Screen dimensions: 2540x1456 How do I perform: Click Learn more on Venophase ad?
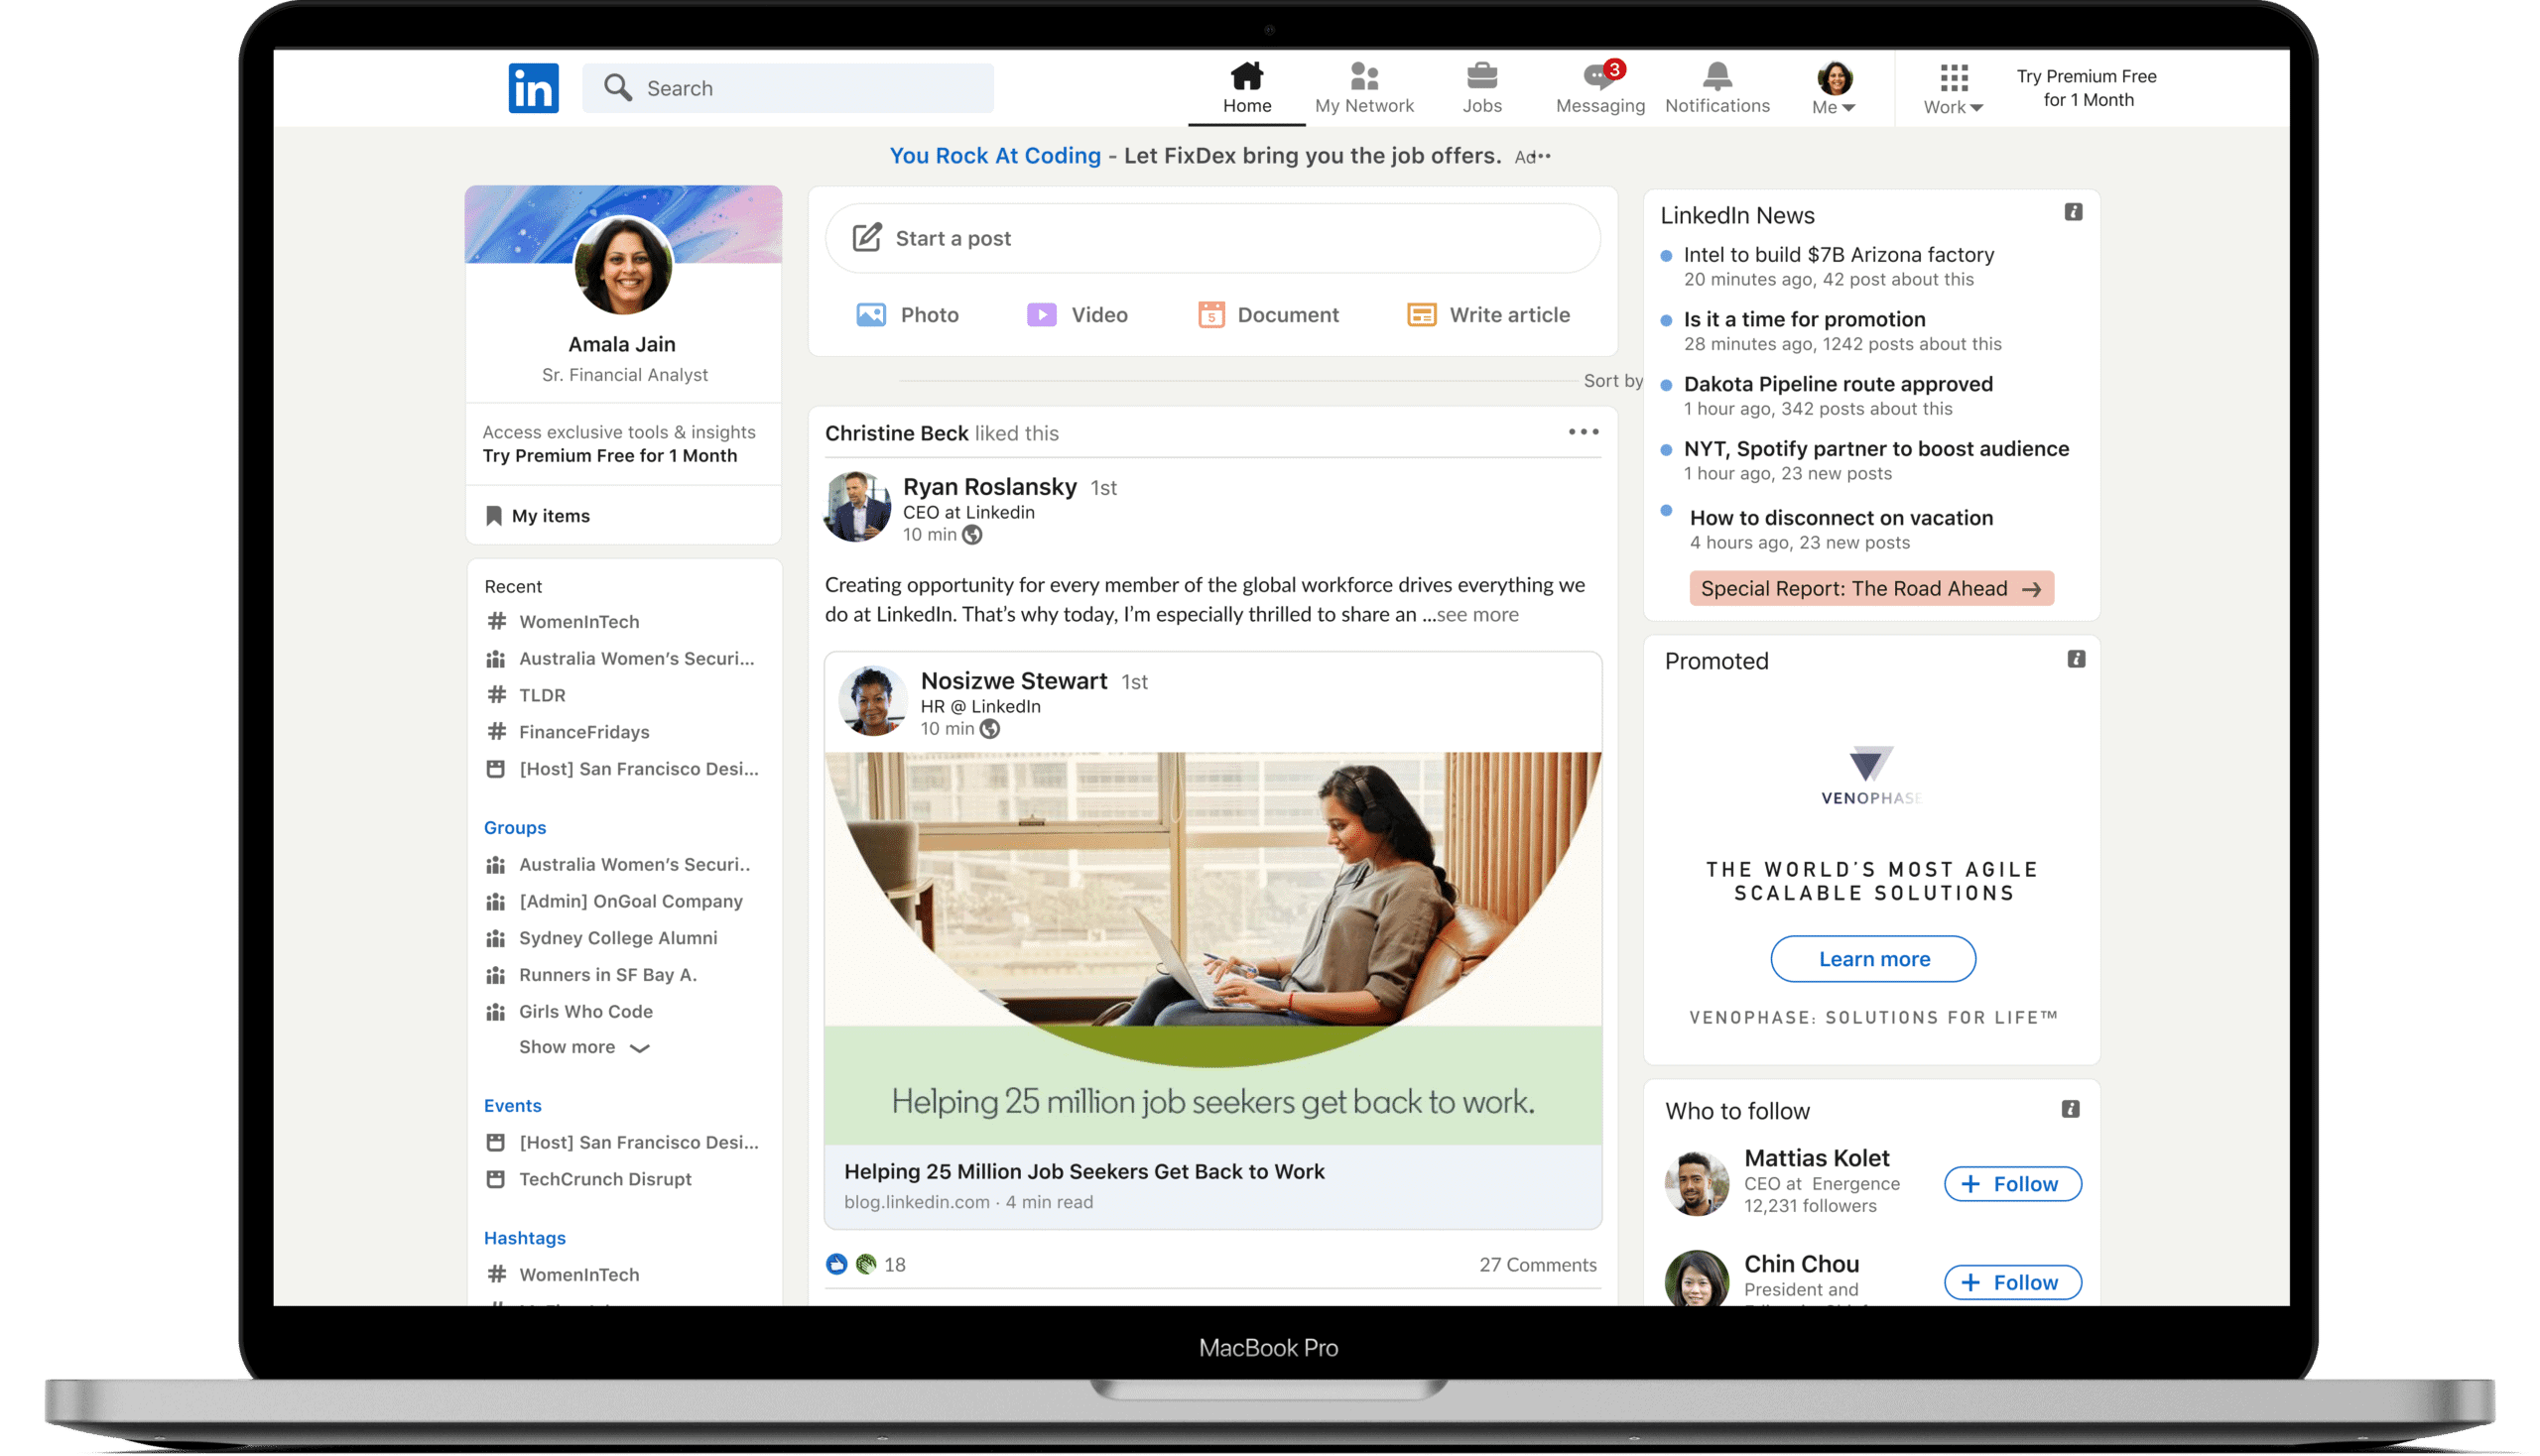(1872, 959)
